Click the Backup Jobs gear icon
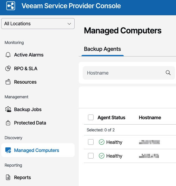The width and height of the screenshot is (176, 186). tap(8, 109)
